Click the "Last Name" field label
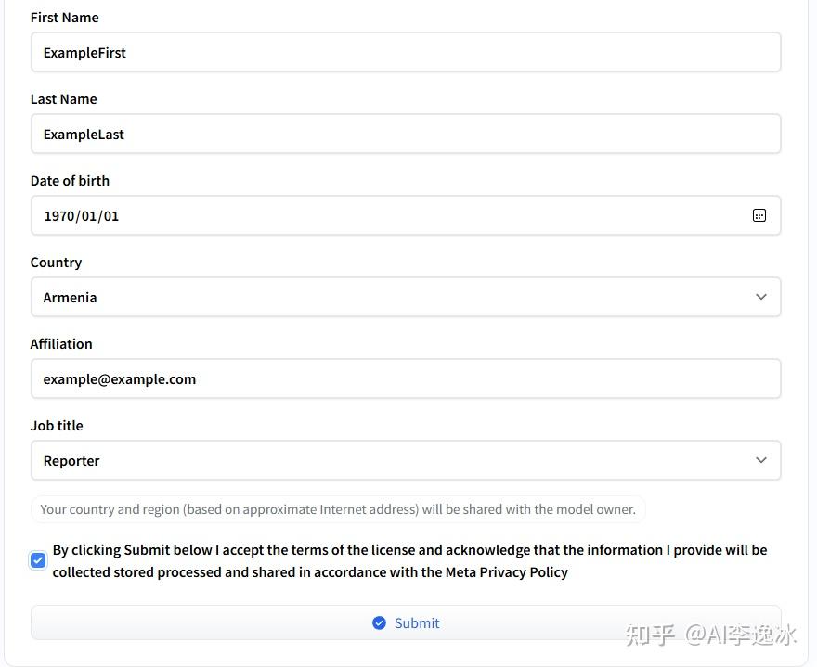The height and width of the screenshot is (667, 817). tap(64, 99)
